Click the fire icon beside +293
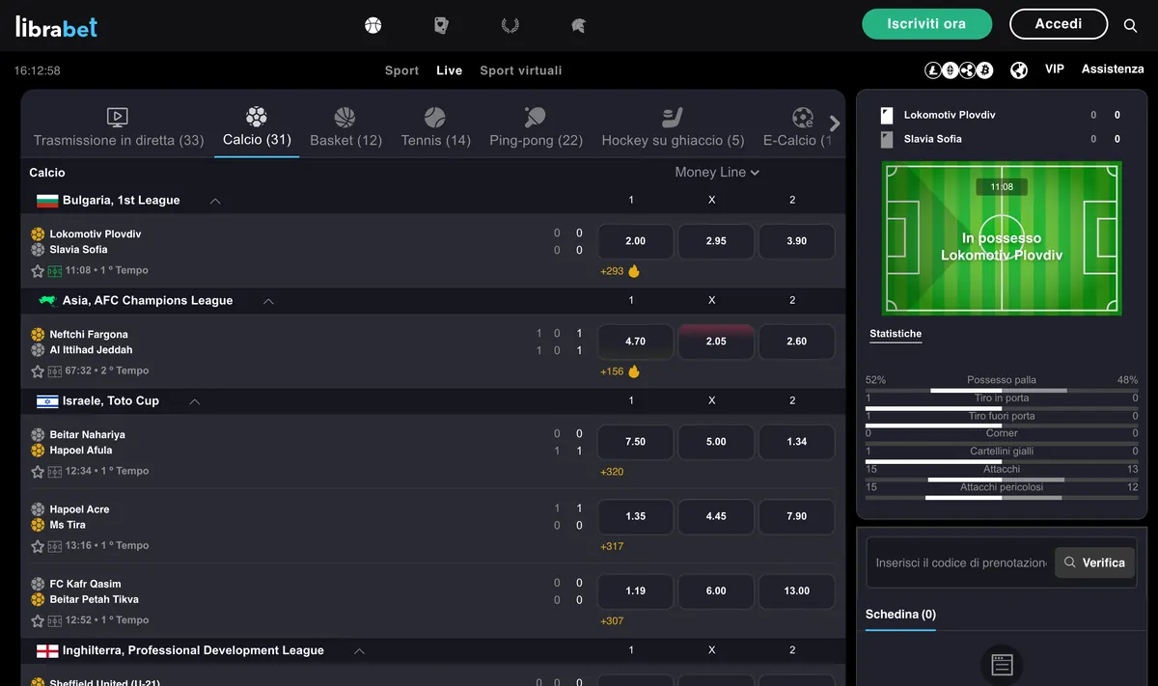The width and height of the screenshot is (1158, 686). (x=634, y=271)
